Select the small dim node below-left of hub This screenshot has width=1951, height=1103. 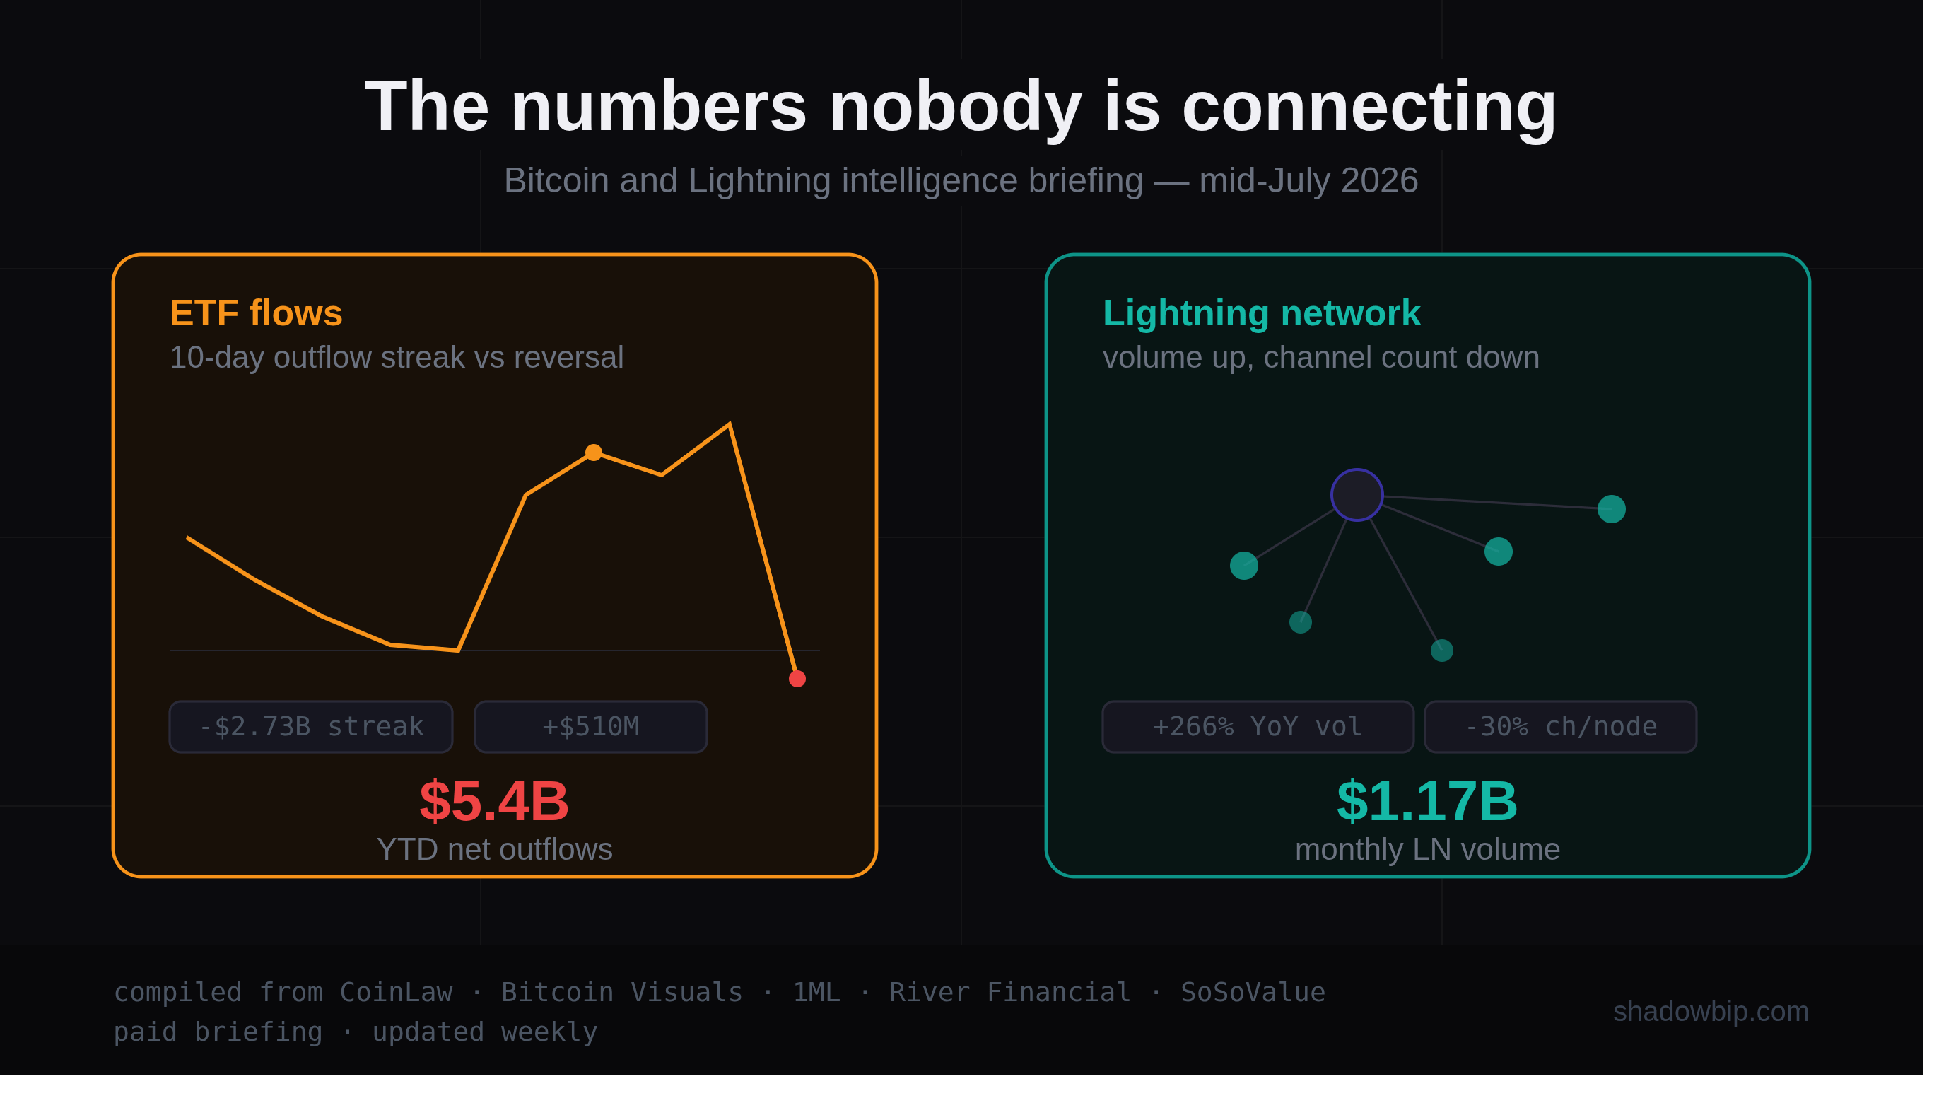coord(1301,622)
